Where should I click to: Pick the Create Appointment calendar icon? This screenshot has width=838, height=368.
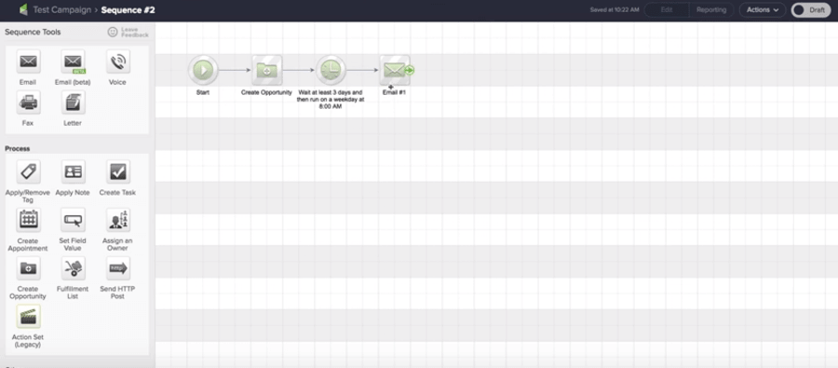point(28,220)
